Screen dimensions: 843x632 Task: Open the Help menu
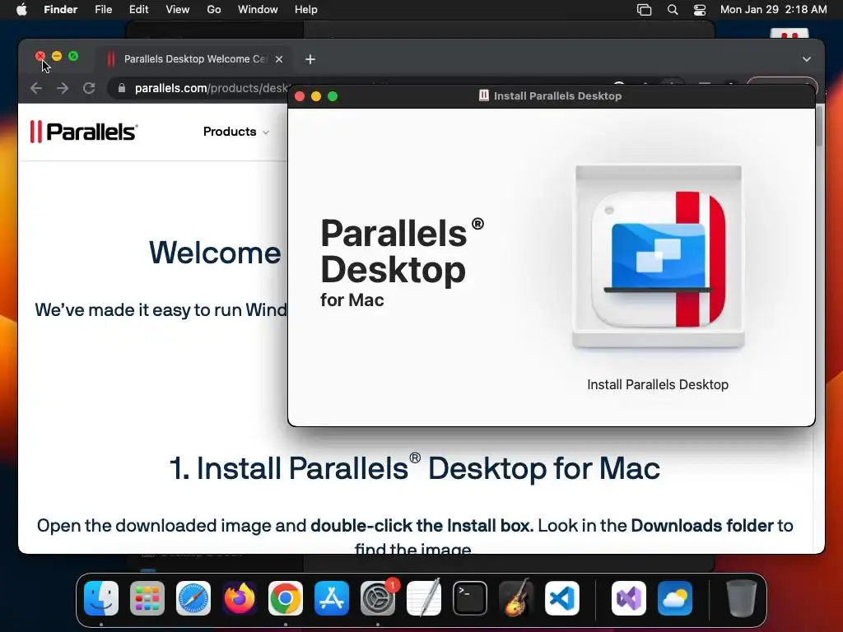[x=306, y=10]
